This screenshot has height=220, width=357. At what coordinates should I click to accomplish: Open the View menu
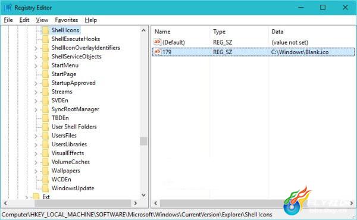[x=42, y=20]
